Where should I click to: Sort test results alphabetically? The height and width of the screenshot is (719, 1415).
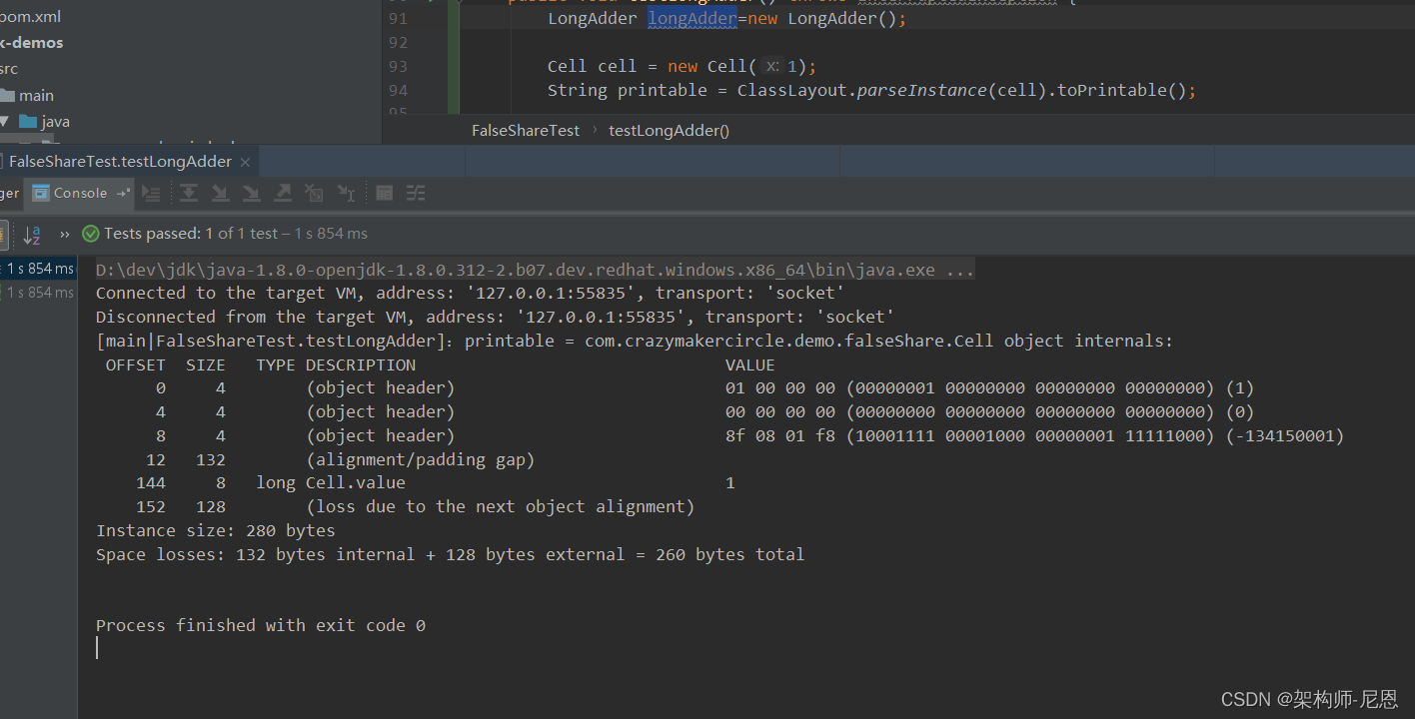pos(32,234)
